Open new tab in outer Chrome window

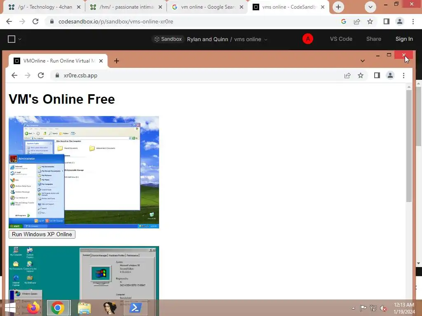(338, 7)
